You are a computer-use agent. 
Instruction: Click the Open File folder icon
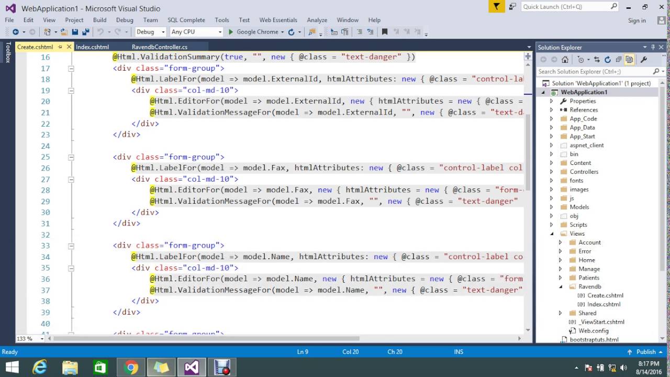[x=64, y=32]
